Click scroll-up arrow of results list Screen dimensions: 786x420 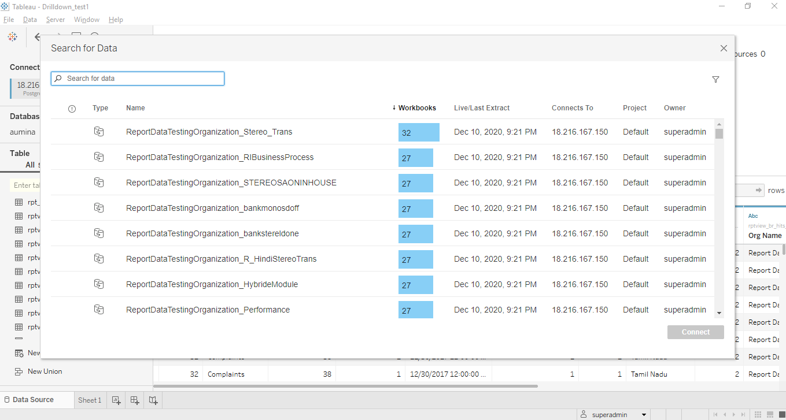[719, 124]
